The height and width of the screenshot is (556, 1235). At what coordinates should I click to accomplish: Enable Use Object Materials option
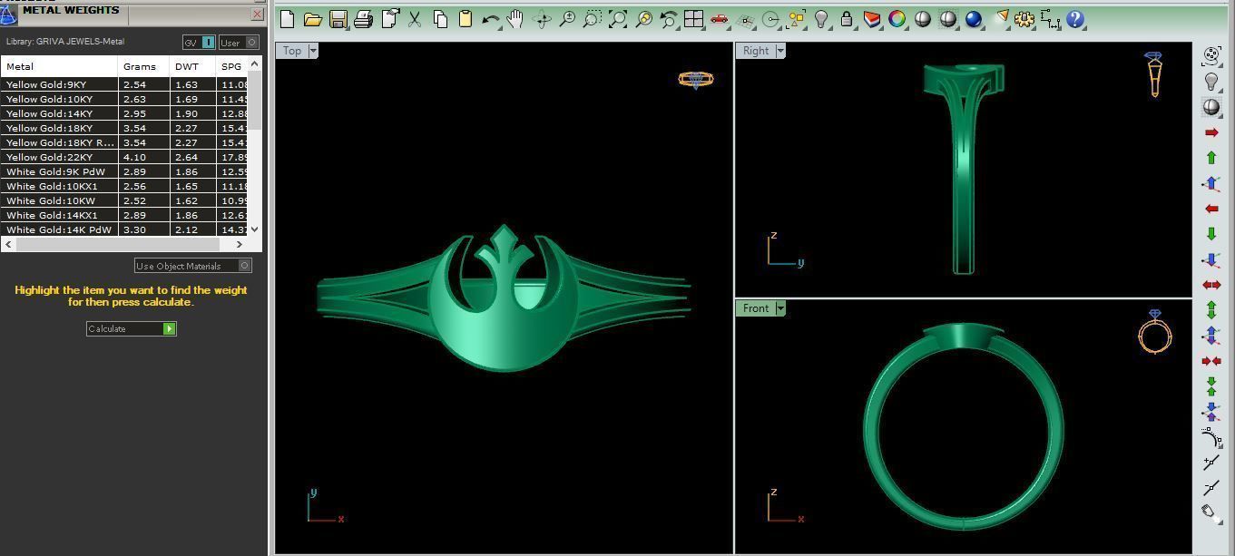click(x=193, y=266)
